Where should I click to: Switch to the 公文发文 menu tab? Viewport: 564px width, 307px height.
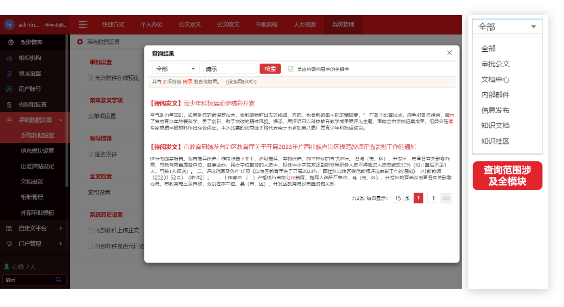190,24
